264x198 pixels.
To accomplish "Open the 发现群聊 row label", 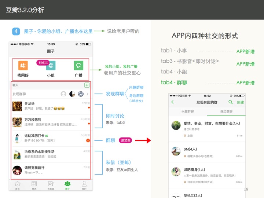I will (19, 94).
